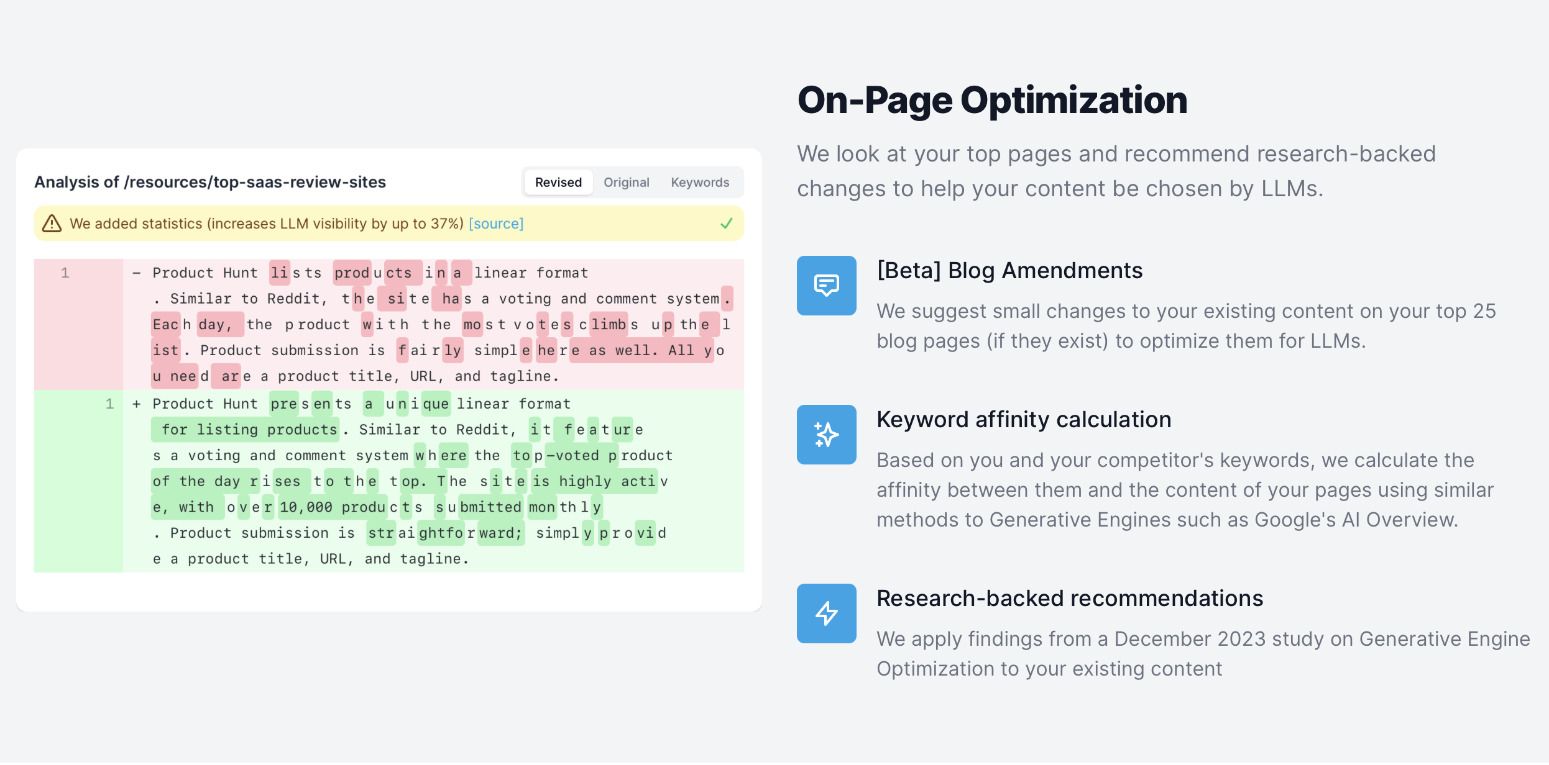Click the Keyword affinity sparkle icon
The width and height of the screenshot is (1549, 765).
826,435
